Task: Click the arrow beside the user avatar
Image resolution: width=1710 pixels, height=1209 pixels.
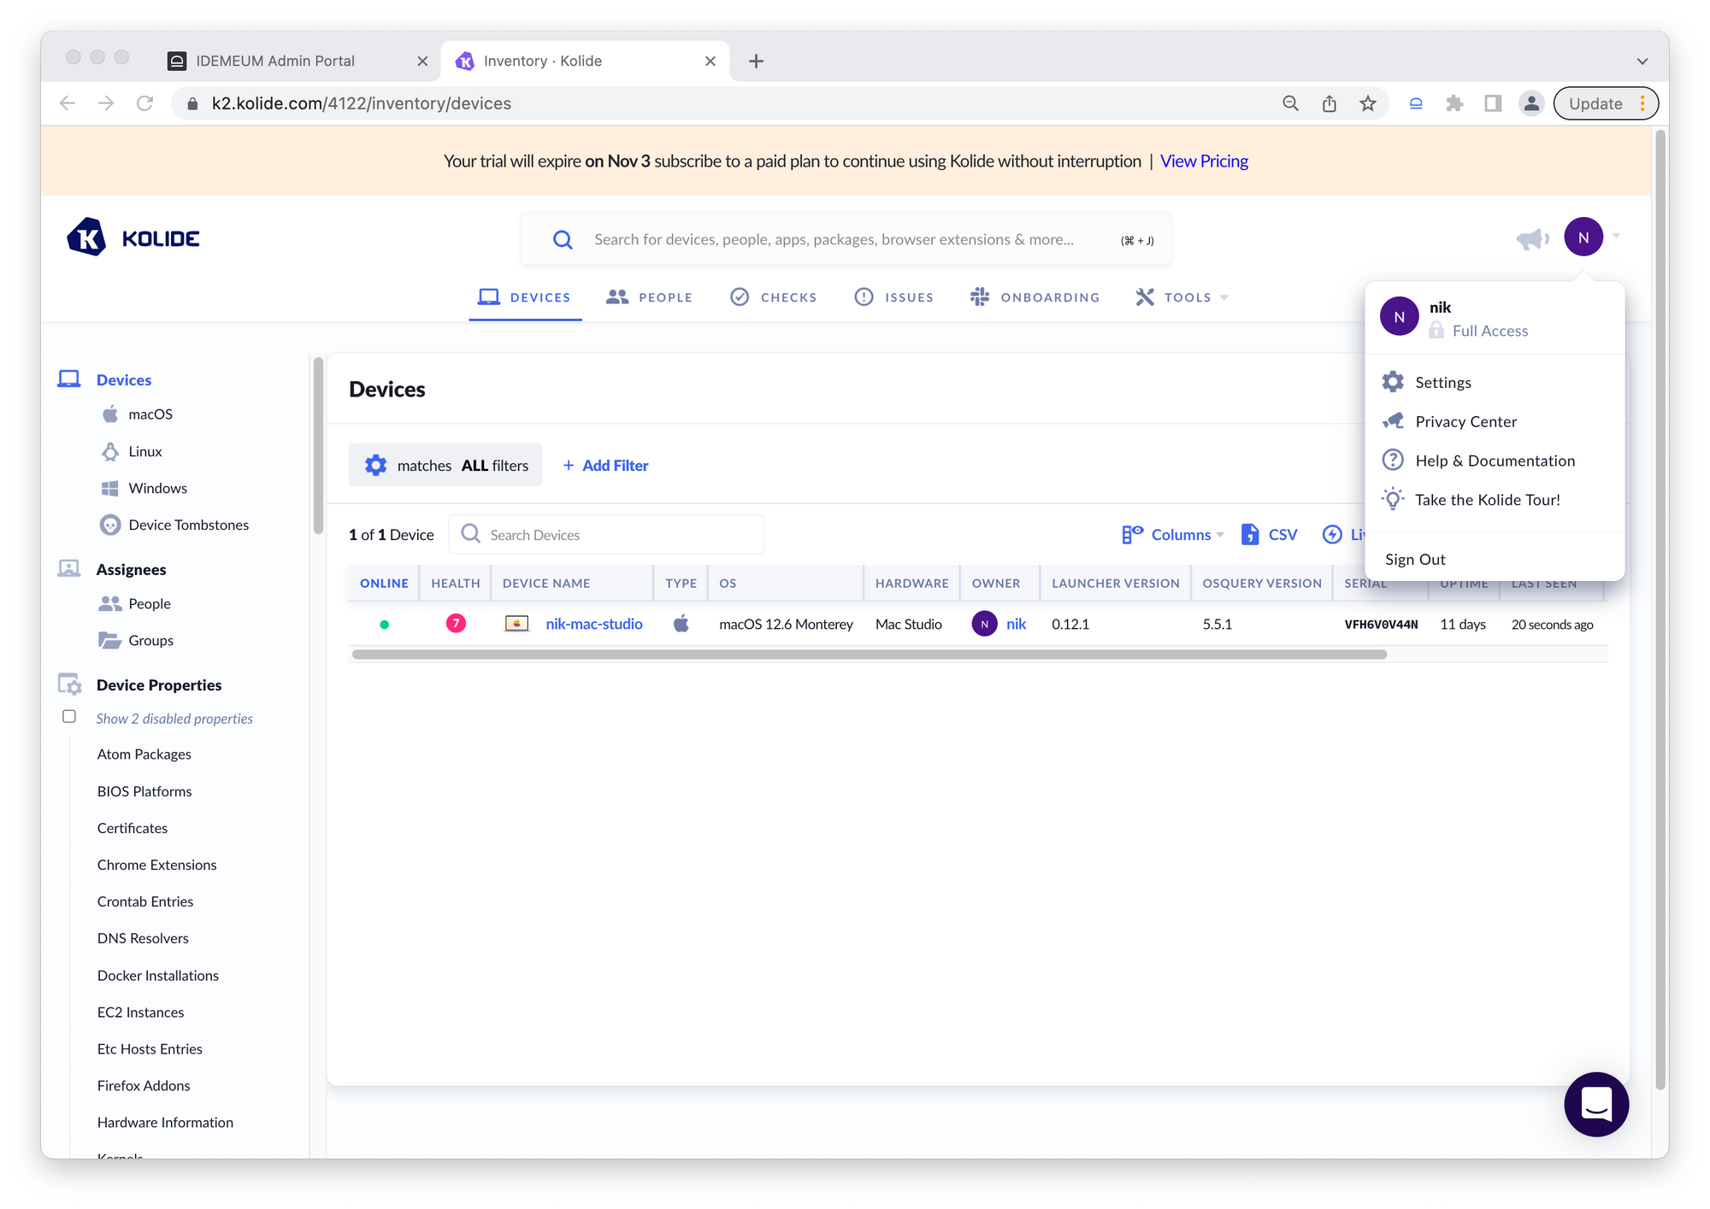Action: tap(1616, 237)
